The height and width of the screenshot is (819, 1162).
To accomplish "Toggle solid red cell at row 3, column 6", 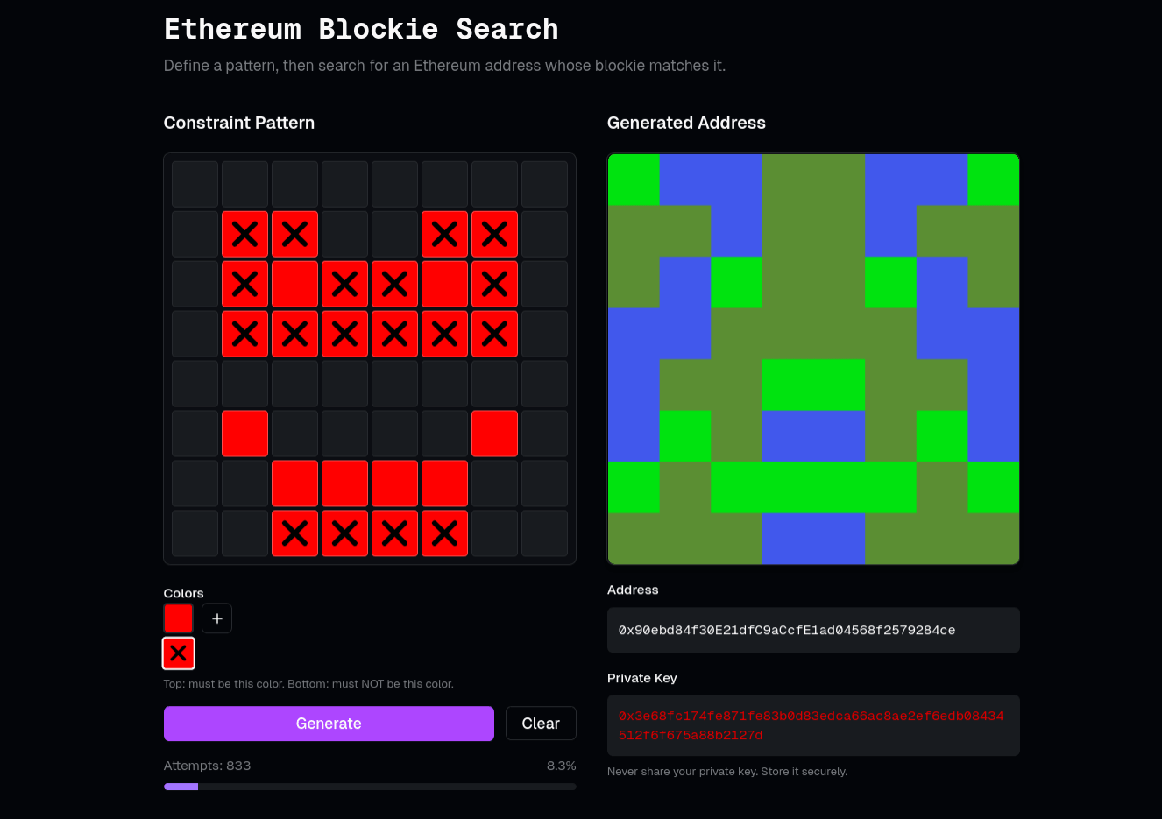I will pyautogui.click(x=444, y=284).
